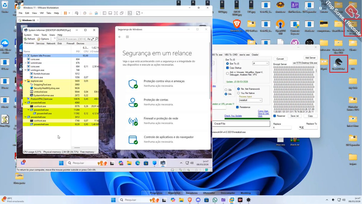Screen dimensions: 362x204
Task: Click System Informer horizontal scrollbar
Action: [x=77, y=148]
